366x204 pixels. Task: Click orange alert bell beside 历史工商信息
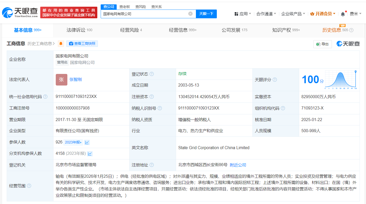pyautogui.click(x=61, y=44)
